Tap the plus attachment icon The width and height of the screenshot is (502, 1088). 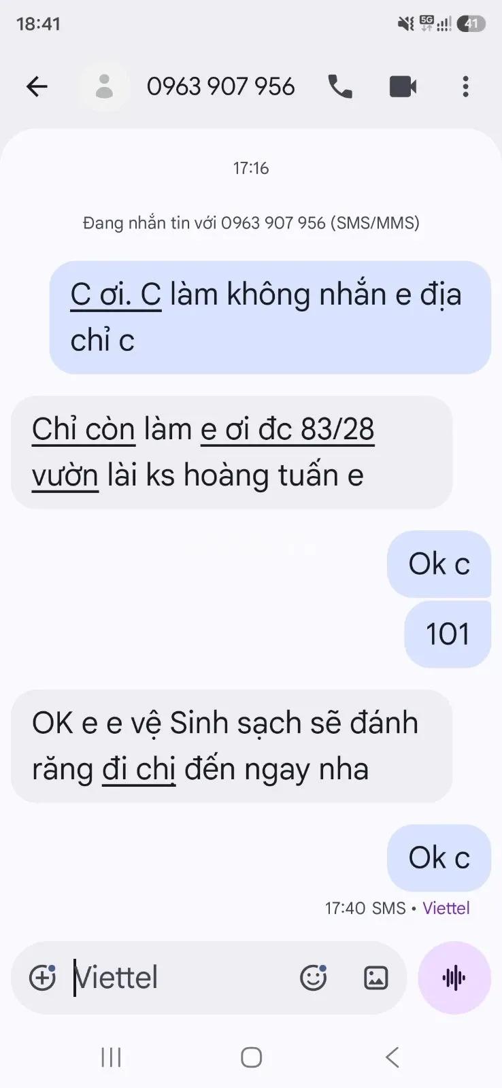pos(42,978)
